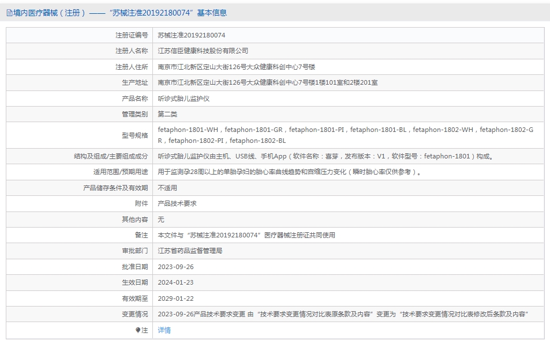Click the 适用范围 text about 孕28周以上
550x344 pixels.
coord(289,172)
